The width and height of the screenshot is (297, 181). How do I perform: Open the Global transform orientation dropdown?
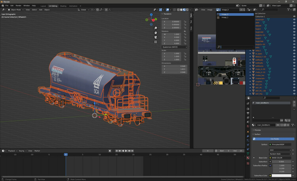pyautogui.click(x=83, y=10)
